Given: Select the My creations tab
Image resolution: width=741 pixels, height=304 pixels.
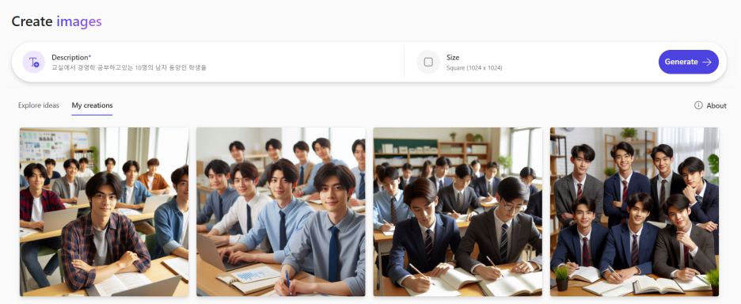Looking at the screenshot, I should coord(92,105).
